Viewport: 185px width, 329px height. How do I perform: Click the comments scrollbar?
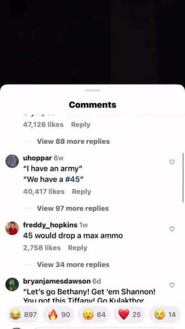point(183,178)
